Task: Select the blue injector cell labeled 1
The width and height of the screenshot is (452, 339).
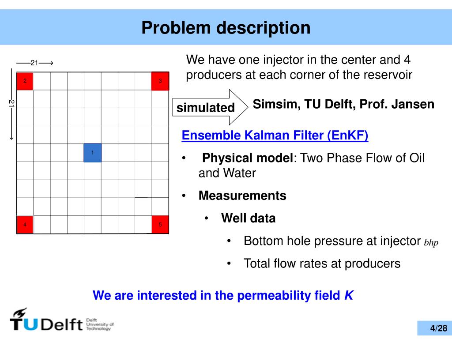Action: [93, 152]
